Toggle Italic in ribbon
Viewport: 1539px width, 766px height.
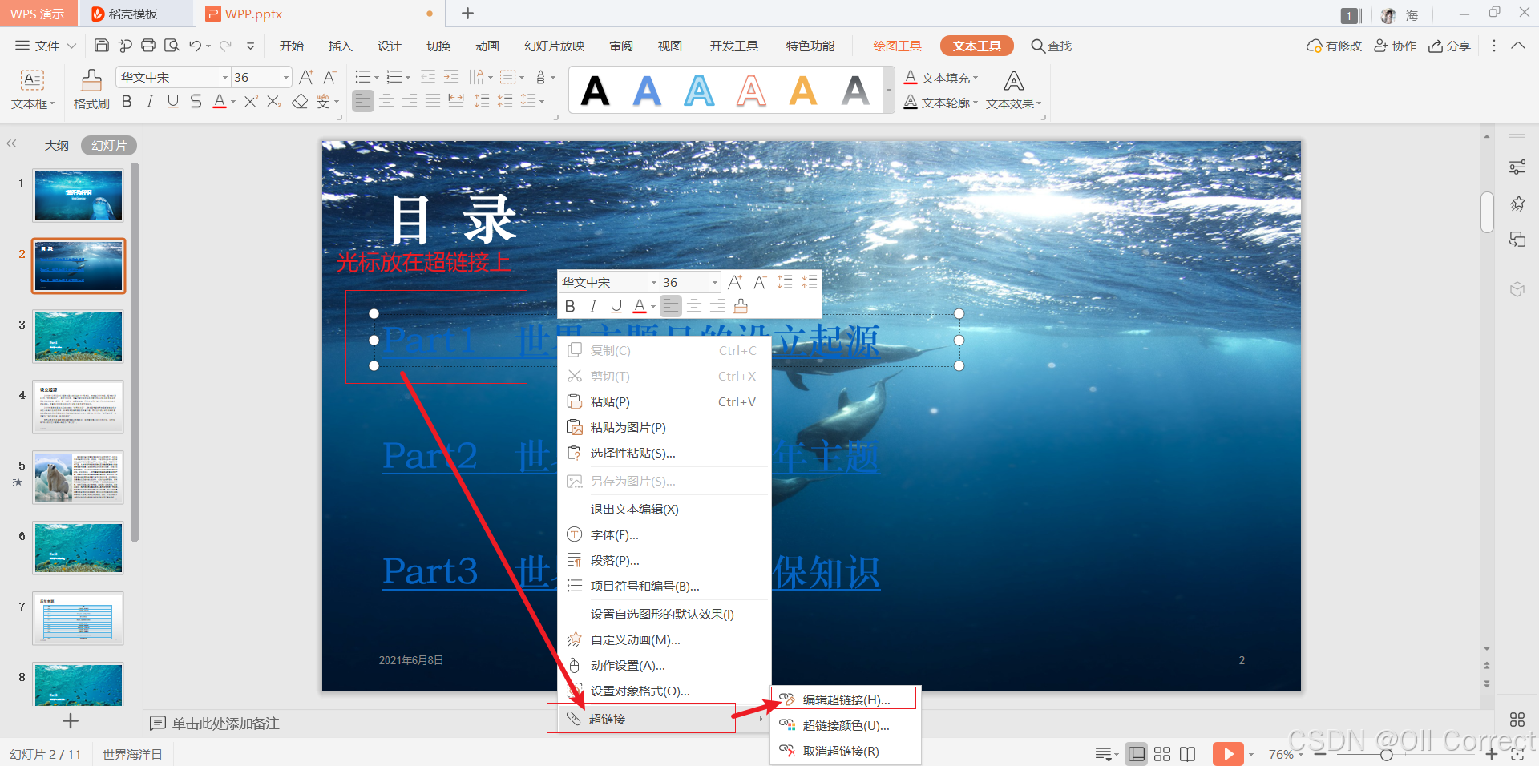pyautogui.click(x=150, y=102)
